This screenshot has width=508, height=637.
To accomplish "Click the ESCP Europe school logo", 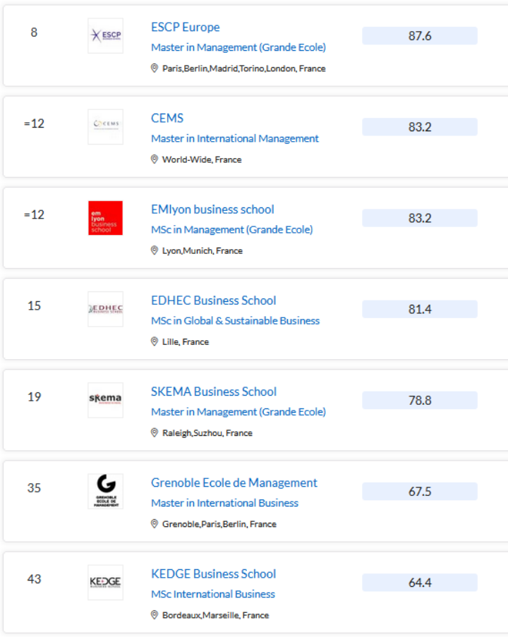I will [105, 36].
